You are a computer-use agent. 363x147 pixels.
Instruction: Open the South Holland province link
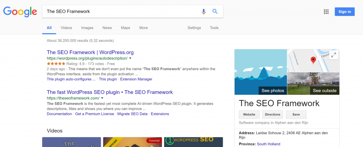(x=269, y=144)
